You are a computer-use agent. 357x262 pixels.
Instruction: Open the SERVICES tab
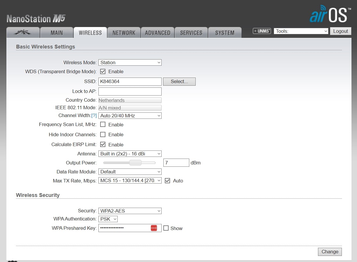point(191,33)
